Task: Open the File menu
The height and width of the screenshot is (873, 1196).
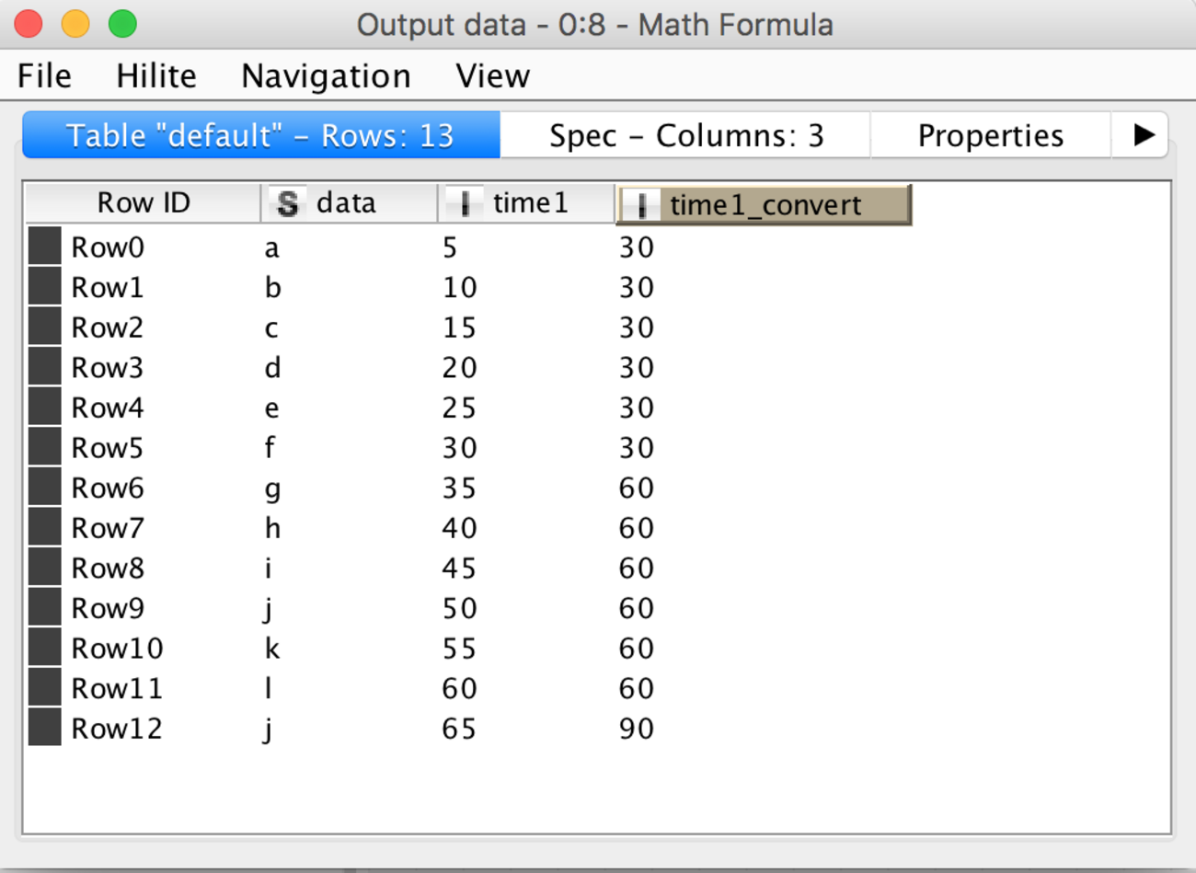Action: (x=44, y=75)
